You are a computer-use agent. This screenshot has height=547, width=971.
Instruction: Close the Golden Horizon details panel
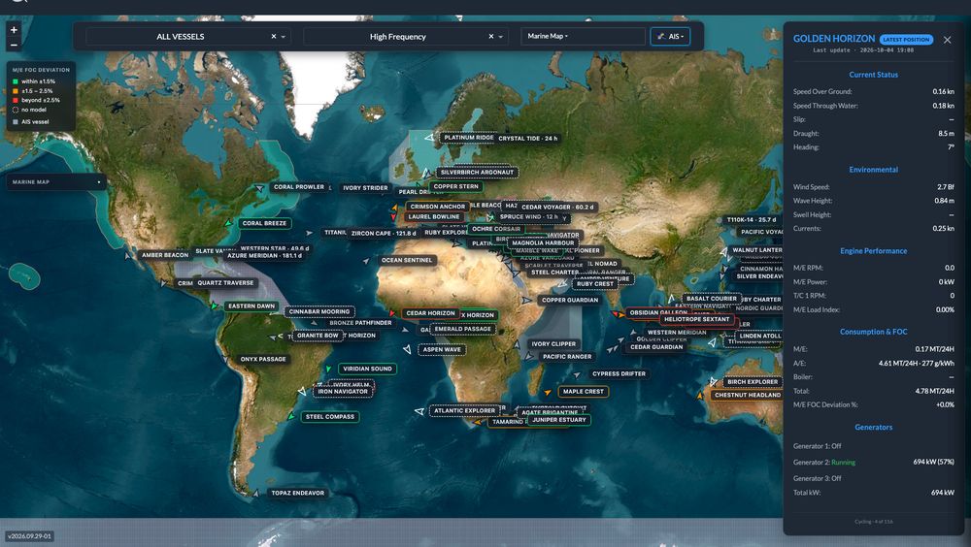tap(947, 40)
